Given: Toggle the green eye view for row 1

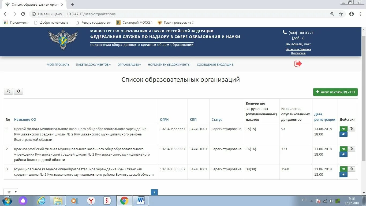Looking at the screenshot, I should 343,128.
